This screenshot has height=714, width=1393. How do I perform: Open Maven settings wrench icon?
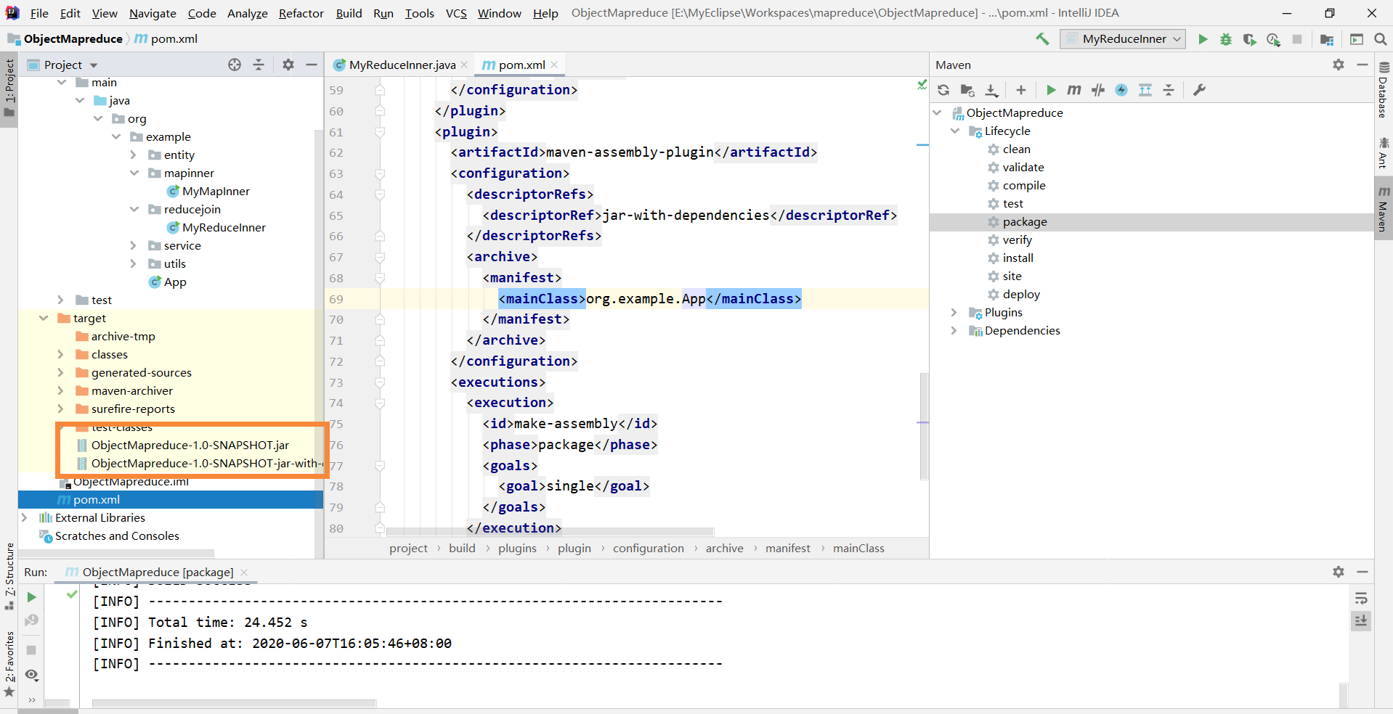[x=1199, y=90]
